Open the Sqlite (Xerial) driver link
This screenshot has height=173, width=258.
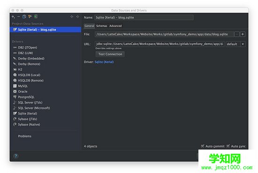(104, 62)
